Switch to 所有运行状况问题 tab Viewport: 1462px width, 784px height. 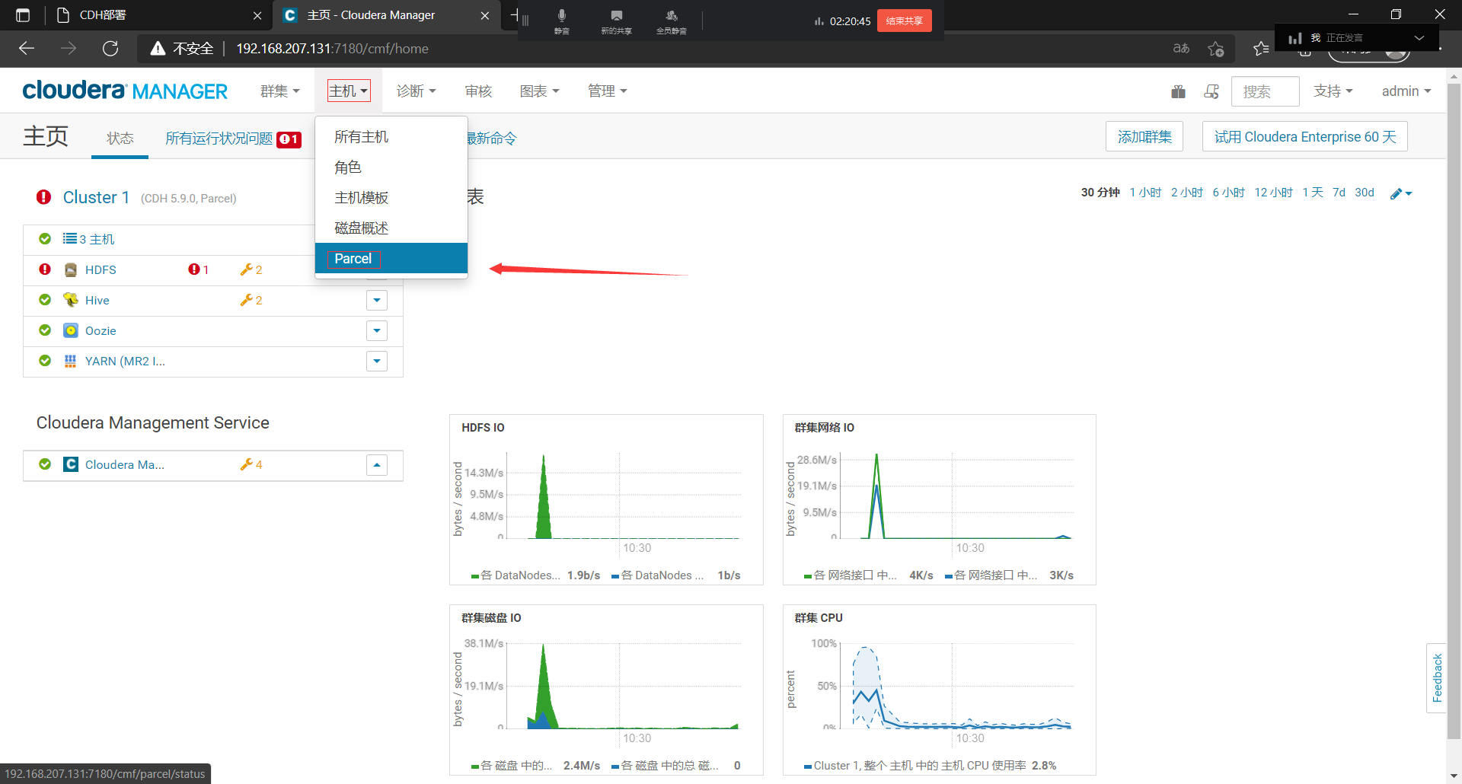coord(233,139)
